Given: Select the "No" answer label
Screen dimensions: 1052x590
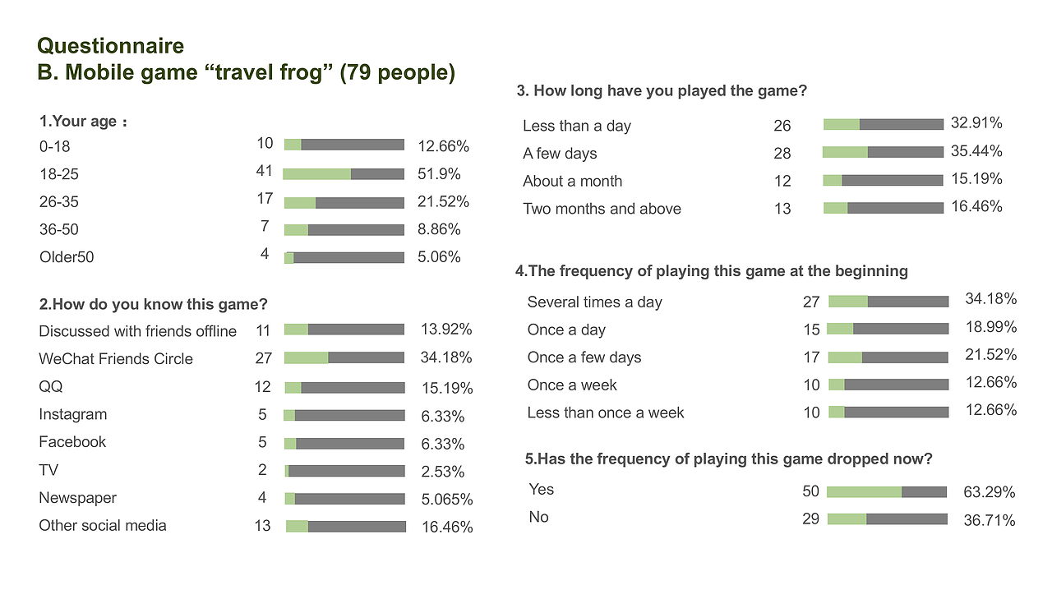Looking at the screenshot, I should [x=539, y=517].
